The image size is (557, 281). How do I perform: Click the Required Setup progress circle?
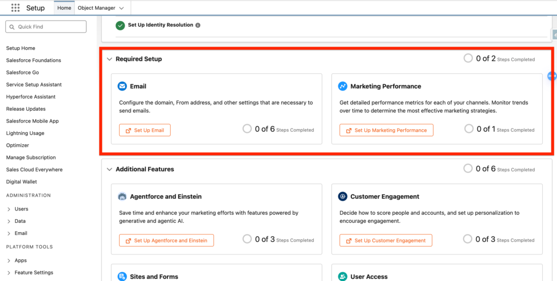[x=468, y=58]
